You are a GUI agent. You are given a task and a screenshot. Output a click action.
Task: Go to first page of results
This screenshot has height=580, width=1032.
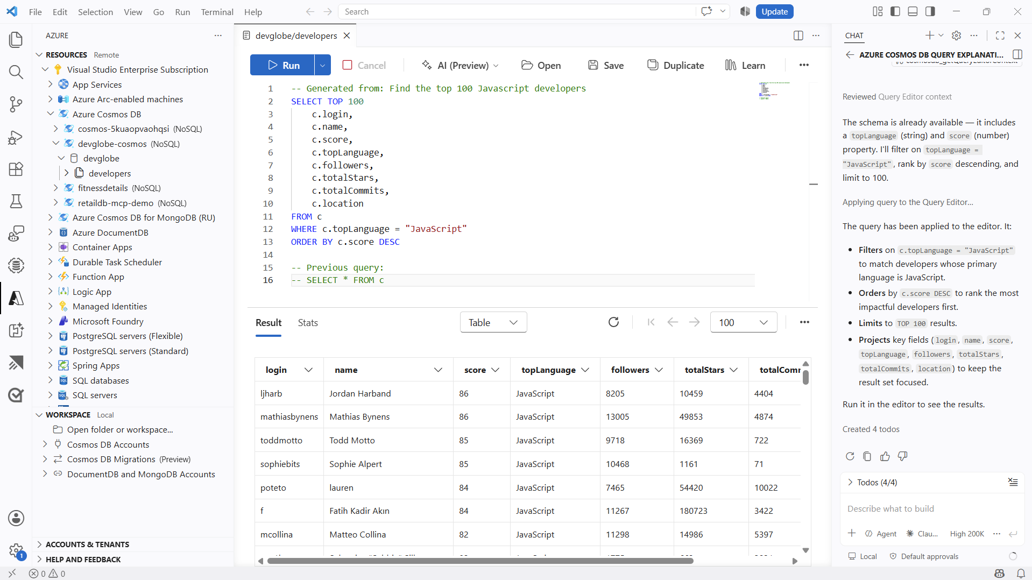coord(651,322)
